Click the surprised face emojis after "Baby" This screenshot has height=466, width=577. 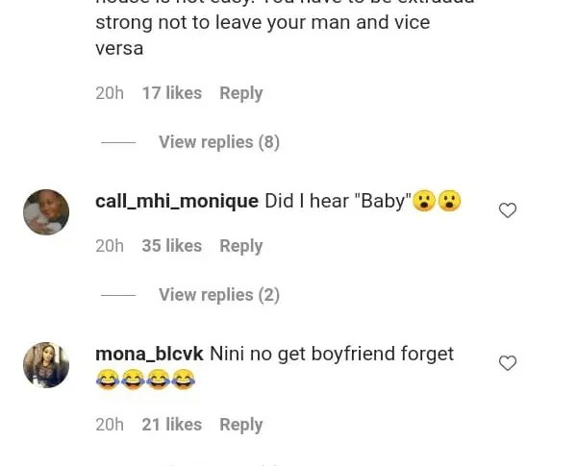[x=437, y=202]
